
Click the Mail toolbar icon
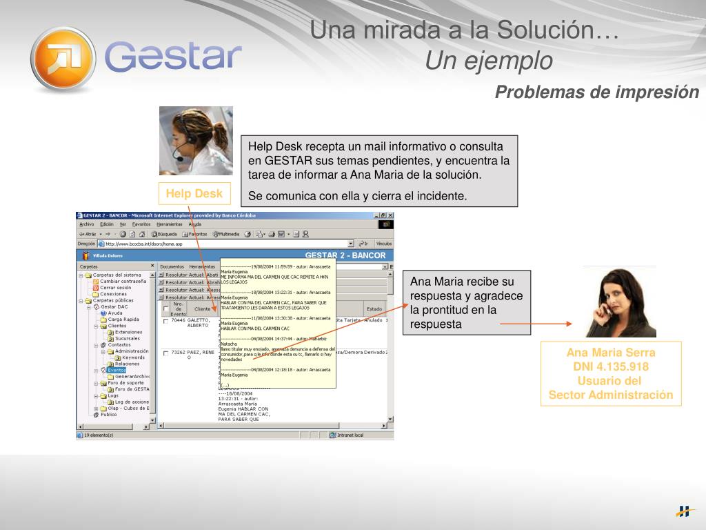click(x=260, y=234)
